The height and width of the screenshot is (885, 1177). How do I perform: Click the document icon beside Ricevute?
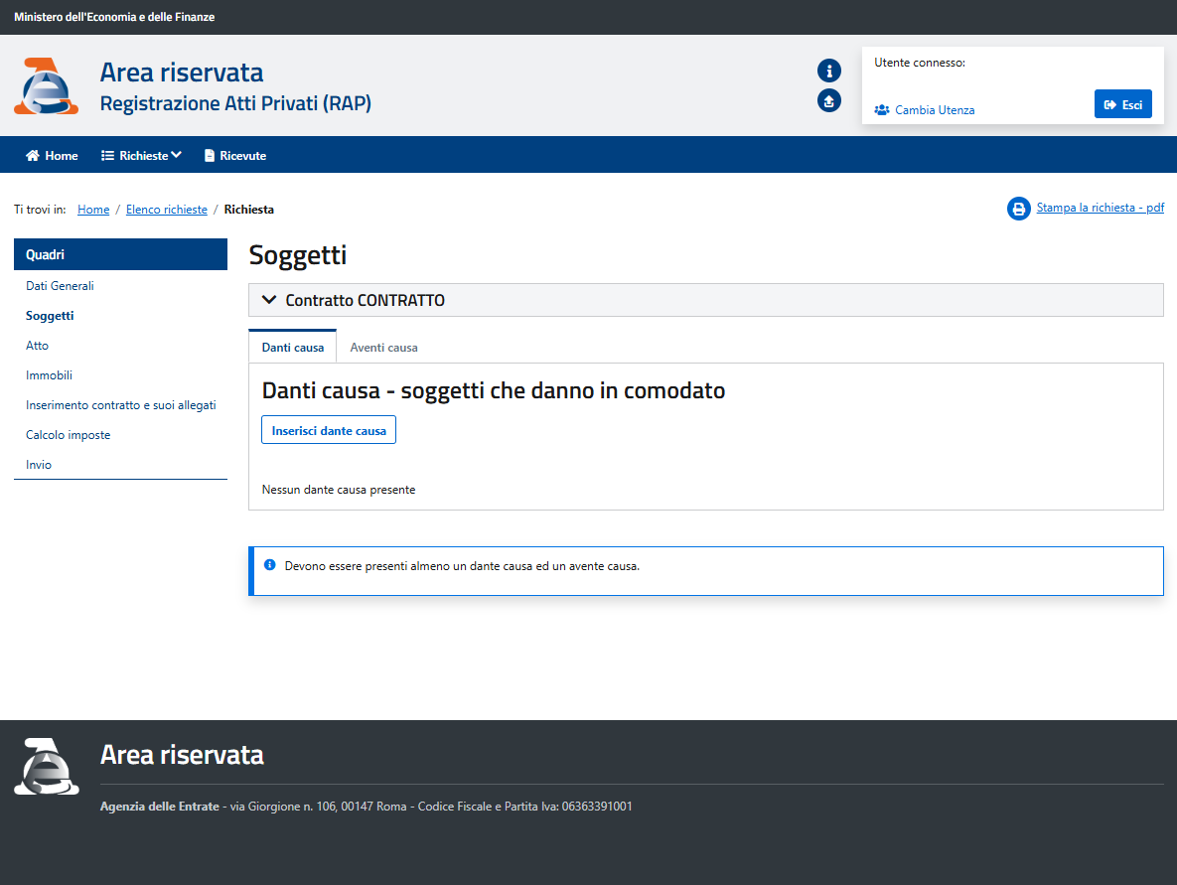coord(210,155)
